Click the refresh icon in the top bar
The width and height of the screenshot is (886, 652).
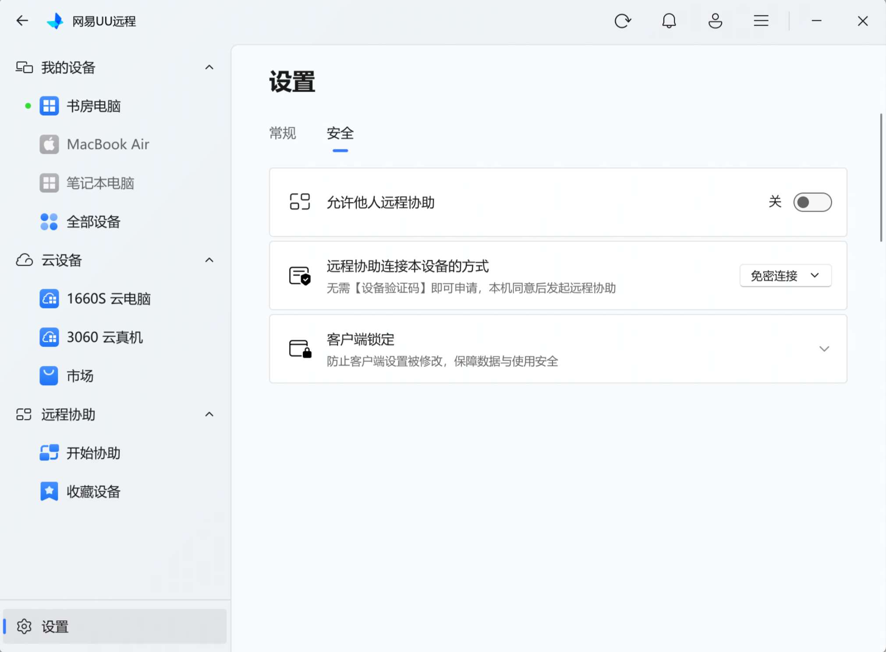[x=622, y=21]
